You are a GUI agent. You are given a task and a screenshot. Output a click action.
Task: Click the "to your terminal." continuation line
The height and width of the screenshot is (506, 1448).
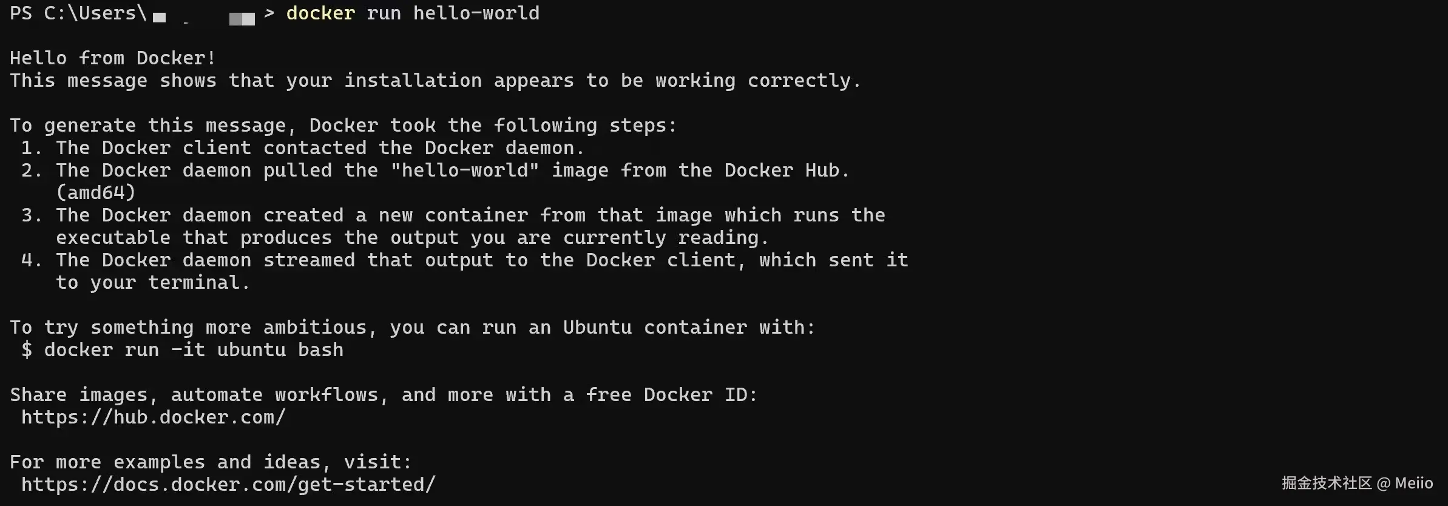point(152,283)
